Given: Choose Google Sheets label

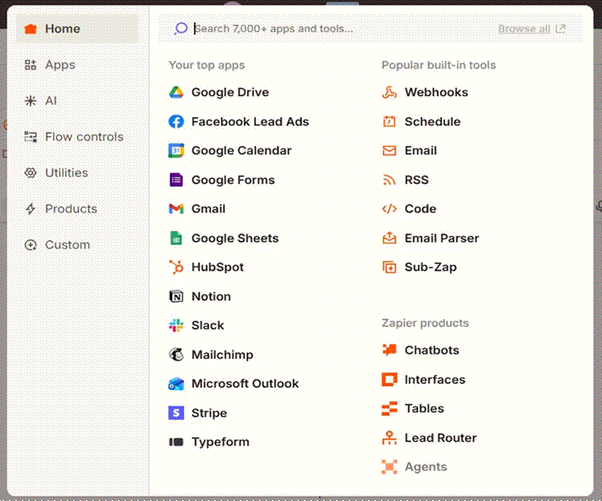Looking at the screenshot, I should click(235, 238).
